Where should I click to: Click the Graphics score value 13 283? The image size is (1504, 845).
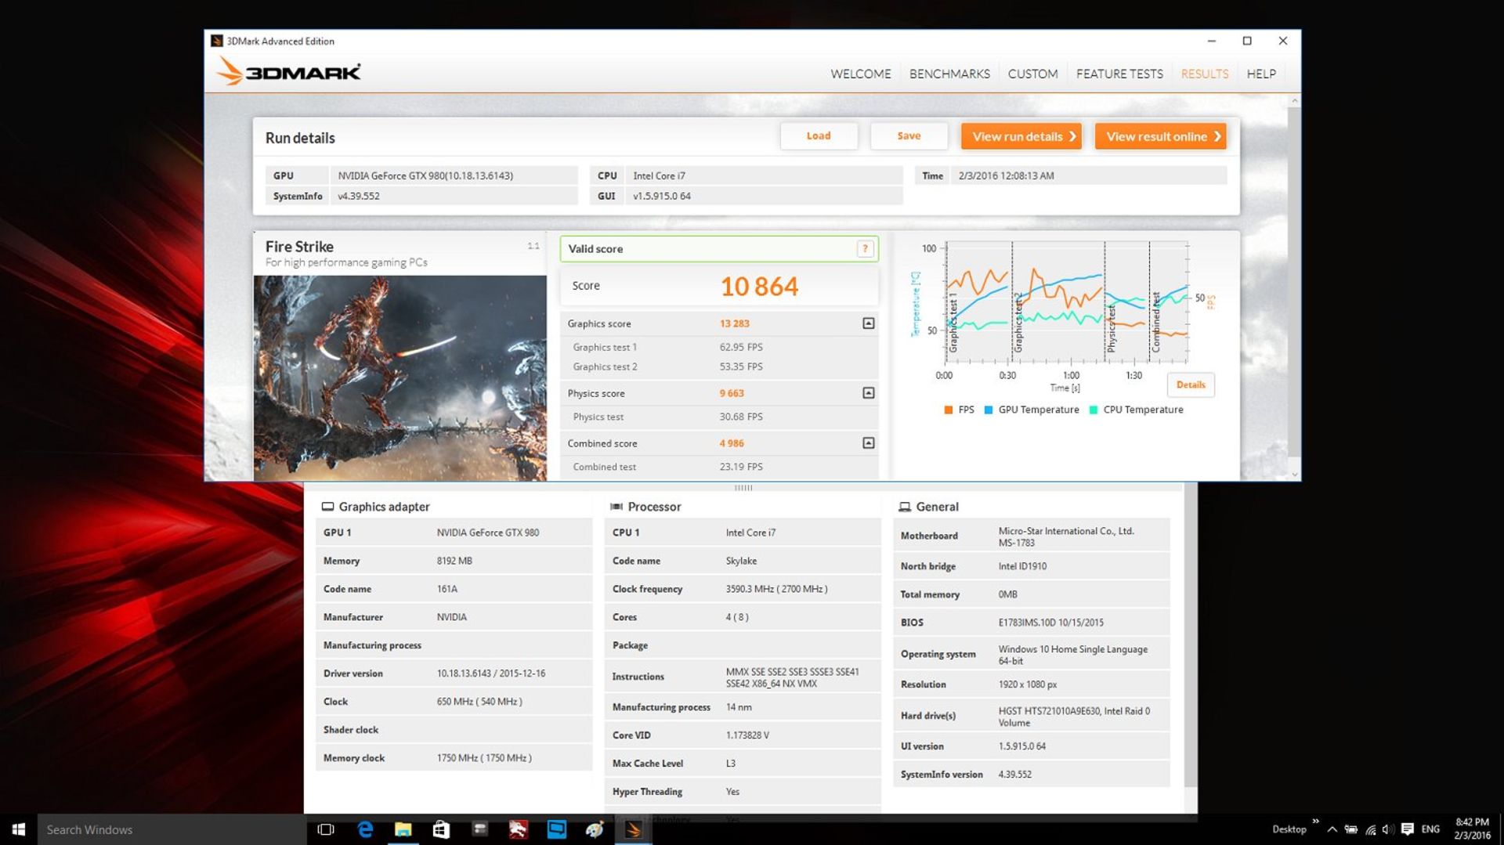point(735,323)
